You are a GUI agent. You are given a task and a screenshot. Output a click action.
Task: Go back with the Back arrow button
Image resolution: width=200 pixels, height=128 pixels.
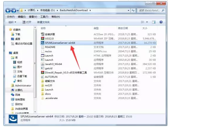[x=8, y=10]
